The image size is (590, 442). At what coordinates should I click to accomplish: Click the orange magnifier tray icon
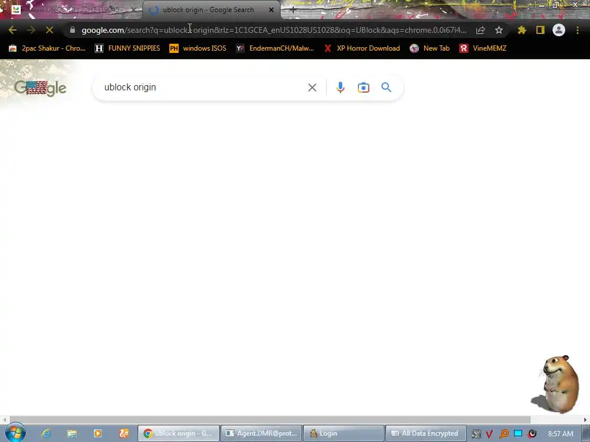coord(504,434)
